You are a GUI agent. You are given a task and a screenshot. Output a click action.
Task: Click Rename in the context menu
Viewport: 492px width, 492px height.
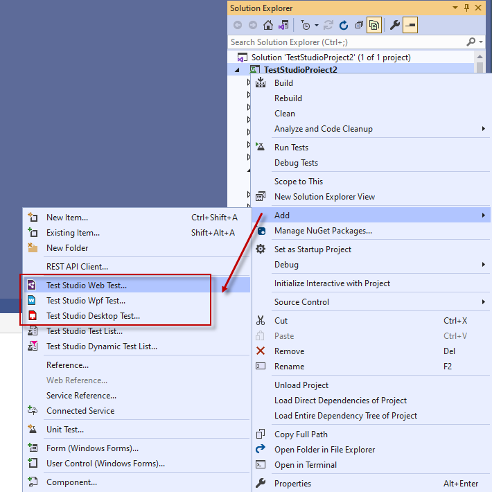pos(371,367)
